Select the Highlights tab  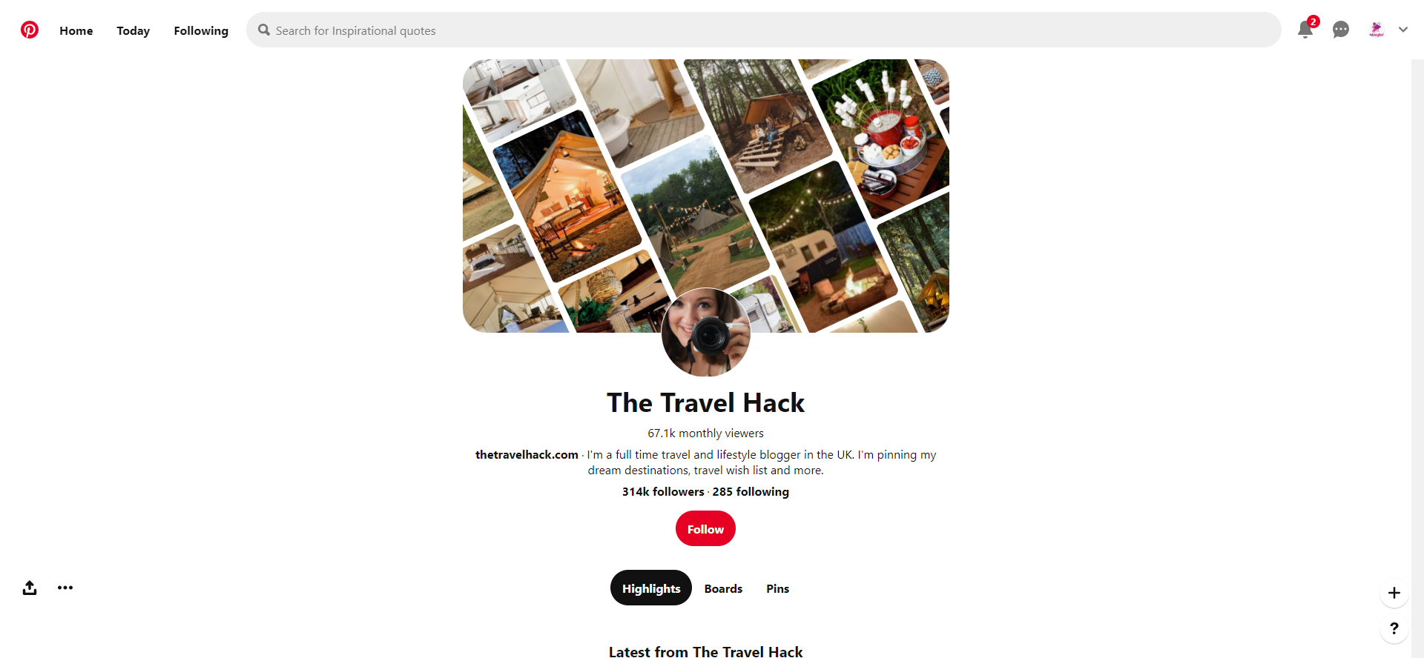[x=651, y=588]
